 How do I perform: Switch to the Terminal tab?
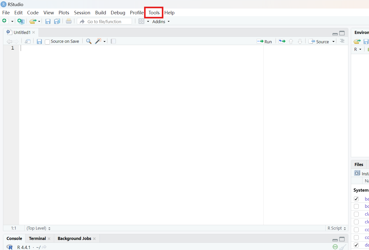tap(37, 238)
